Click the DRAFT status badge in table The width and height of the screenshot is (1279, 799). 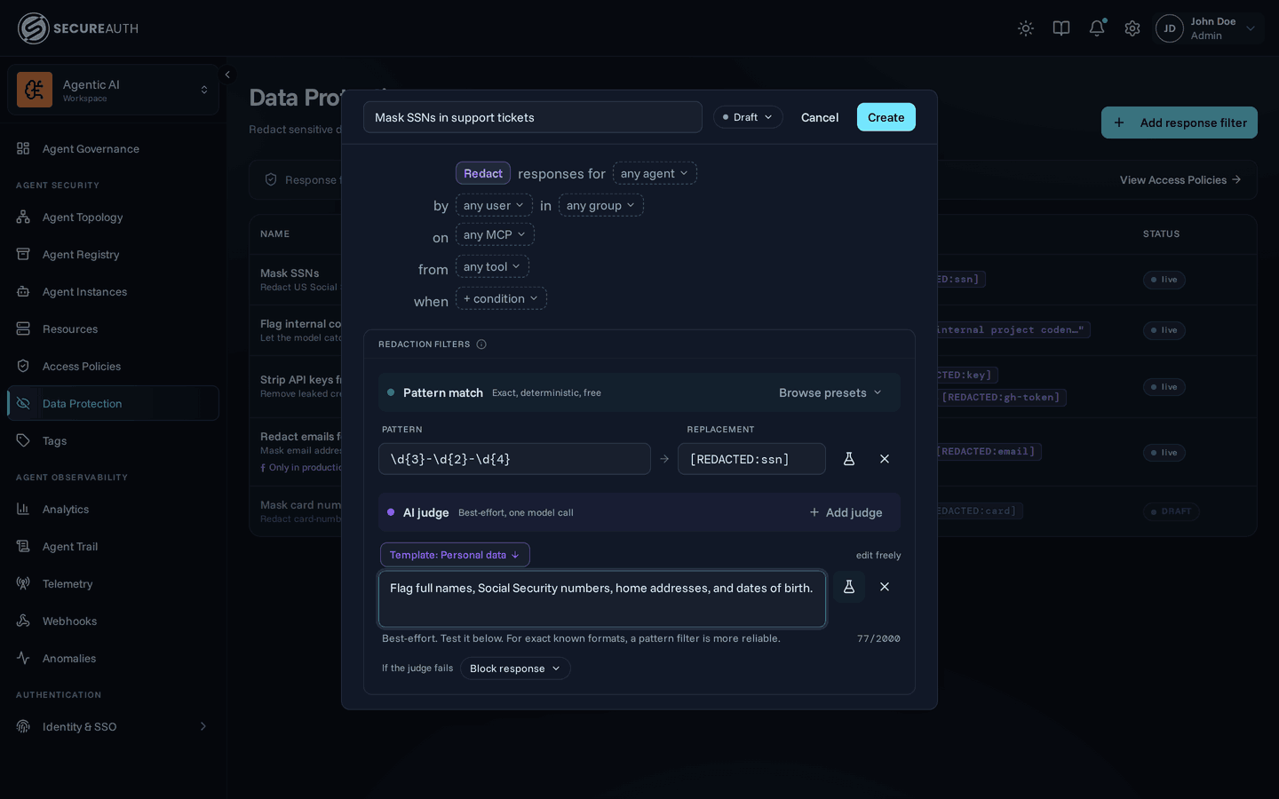(1171, 511)
